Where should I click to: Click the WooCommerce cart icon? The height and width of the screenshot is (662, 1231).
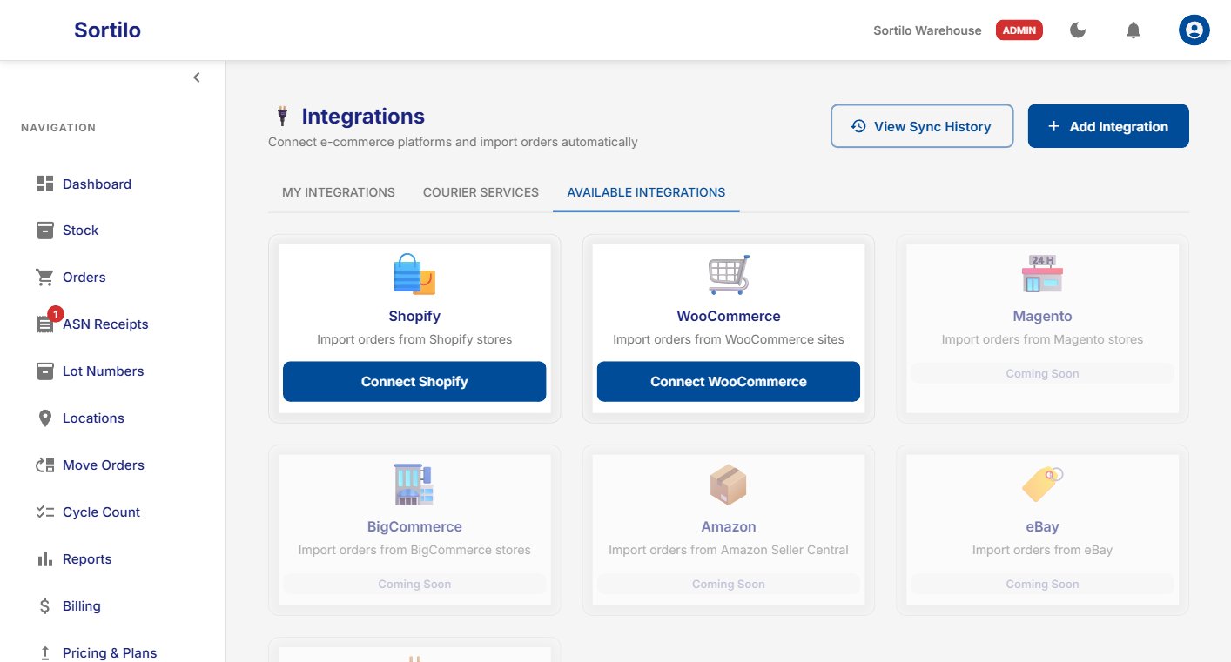(x=729, y=275)
